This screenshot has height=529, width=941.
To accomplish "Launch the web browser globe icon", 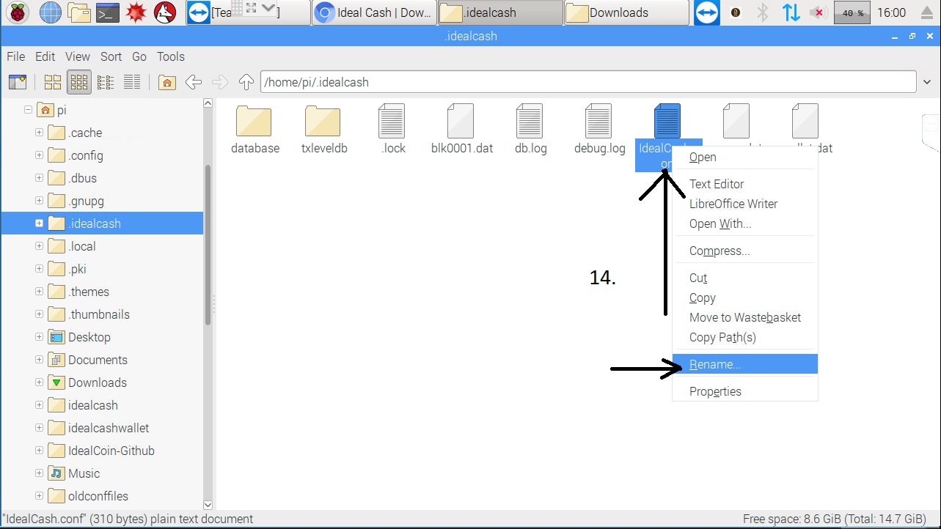I will 50,12.
